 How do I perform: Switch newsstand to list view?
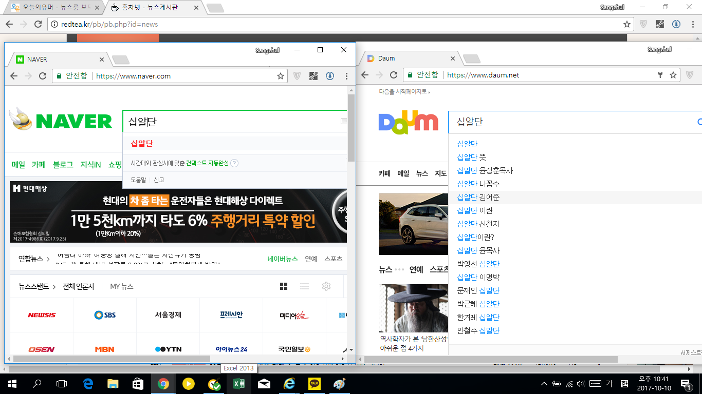(x=305, y=286)
